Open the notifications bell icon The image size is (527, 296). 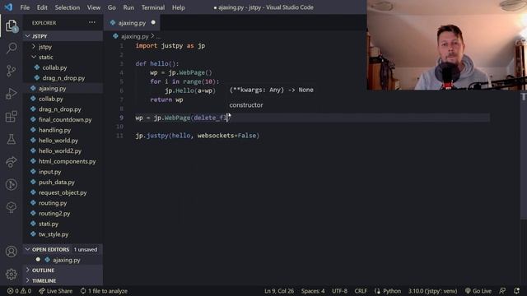pyautogui.click(x=516, y=291)
